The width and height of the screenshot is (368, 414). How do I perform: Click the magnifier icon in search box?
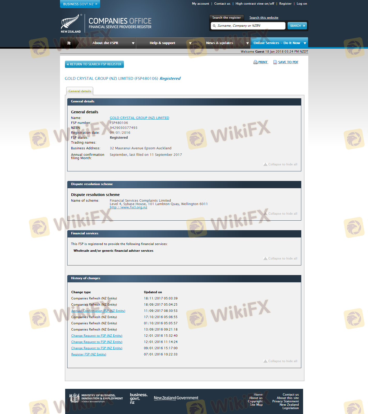click(214, 26)
